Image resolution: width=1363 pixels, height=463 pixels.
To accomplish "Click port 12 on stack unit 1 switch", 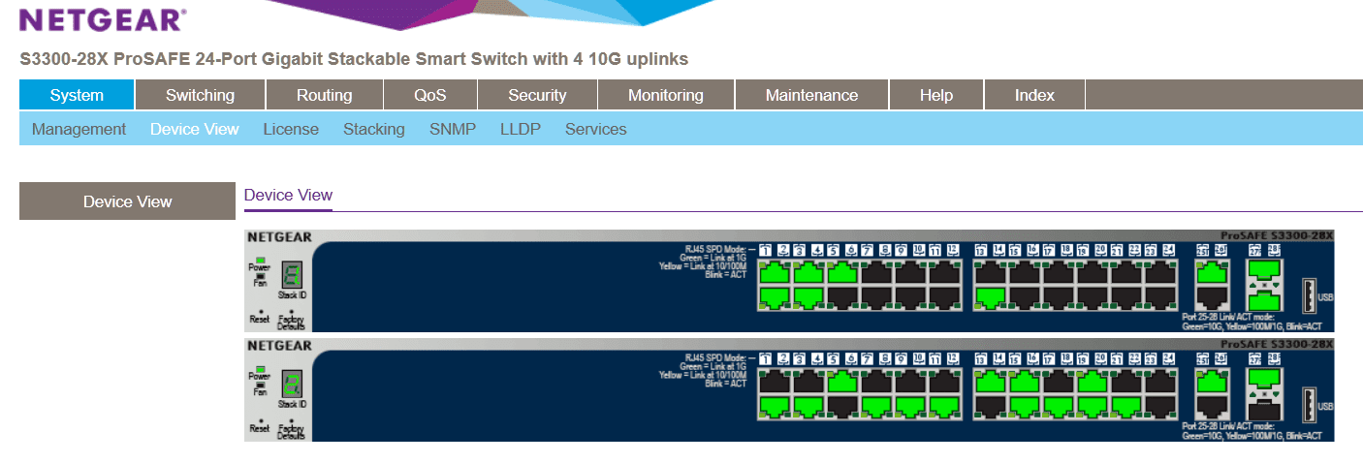I will point(944,297).
